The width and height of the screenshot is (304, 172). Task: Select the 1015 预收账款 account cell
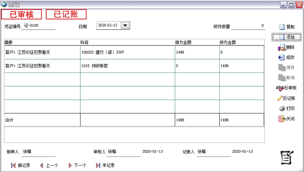[127, 66]
